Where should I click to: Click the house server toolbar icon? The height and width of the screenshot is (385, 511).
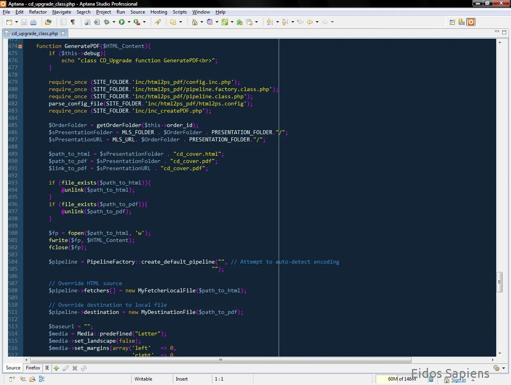(x=195, y=22)
